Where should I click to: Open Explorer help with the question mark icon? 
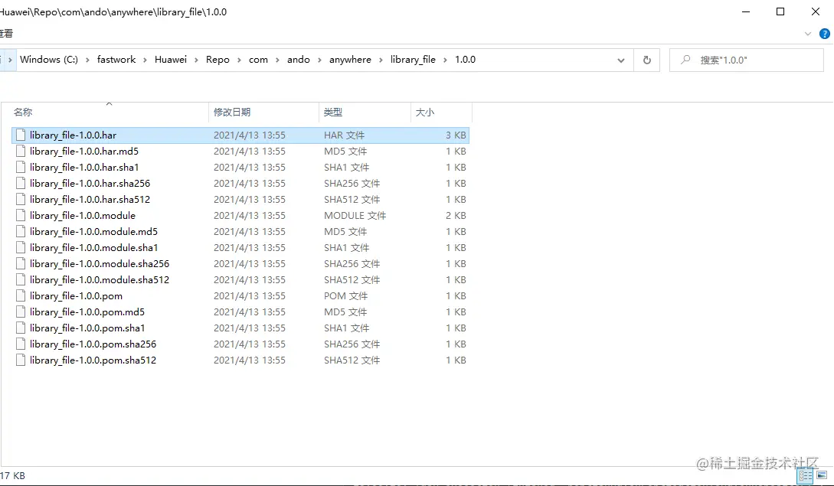click(824, 34)
